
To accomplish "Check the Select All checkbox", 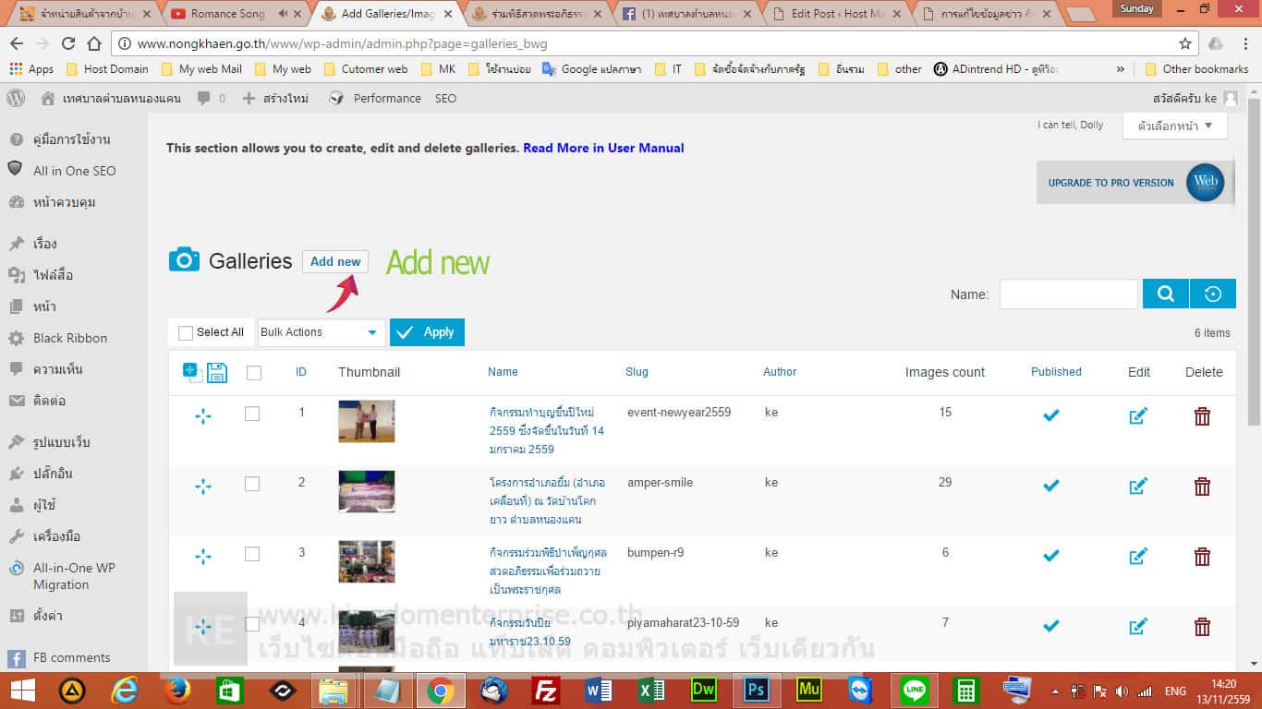I will tap(186, 332).
